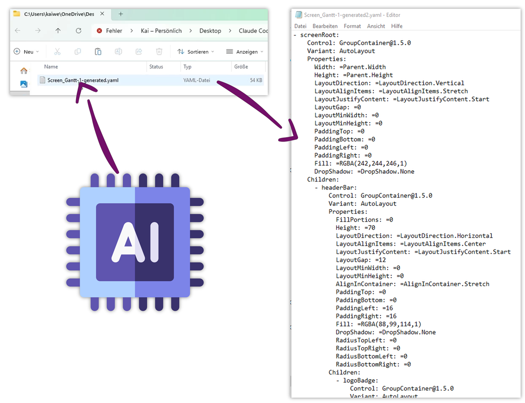Open the Anzeigen dropdown
Viewport: 525px width, 403px height.
244,52
